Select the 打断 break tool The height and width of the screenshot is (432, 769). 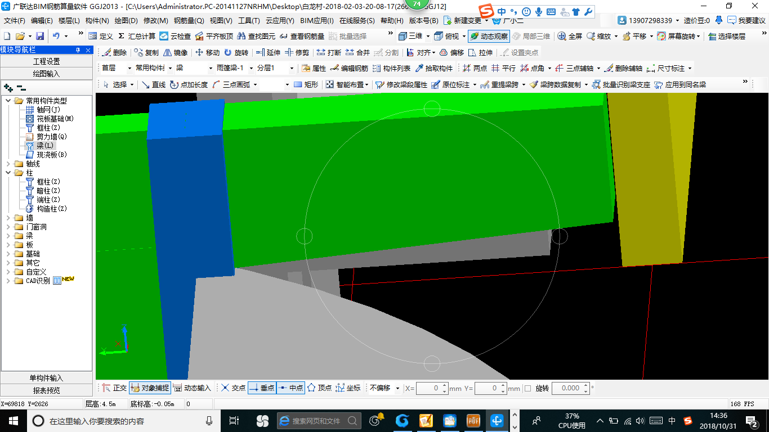click(329, 52)
